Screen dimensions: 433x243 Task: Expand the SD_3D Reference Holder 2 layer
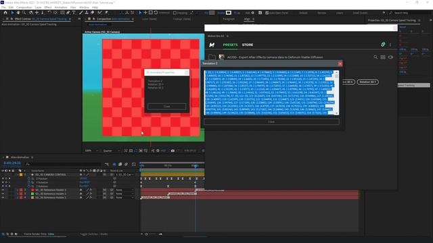pyautogui.click(x=18, y=194)
